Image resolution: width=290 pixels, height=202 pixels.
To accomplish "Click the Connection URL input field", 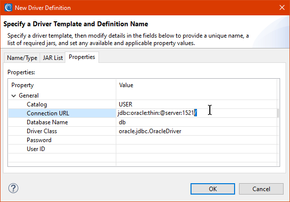I will [x=196, y=113].
